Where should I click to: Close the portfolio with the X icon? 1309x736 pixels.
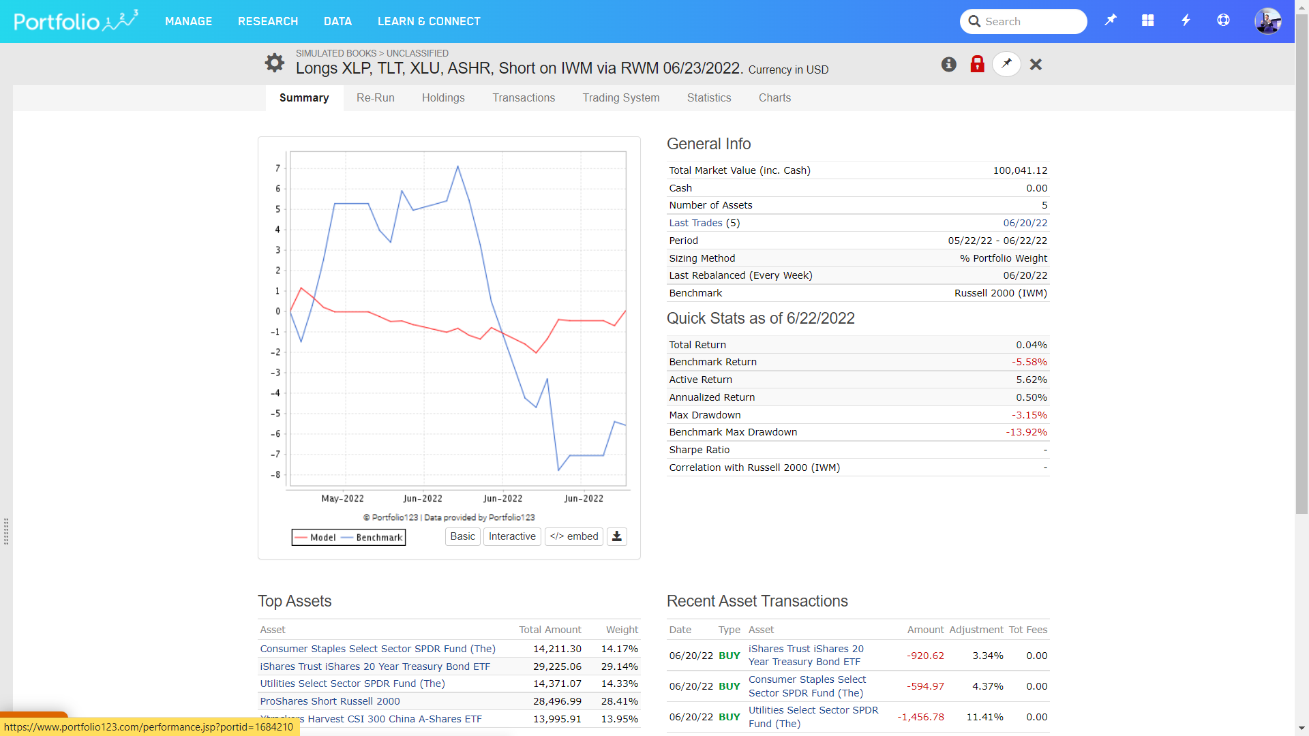pos(1036,64)
